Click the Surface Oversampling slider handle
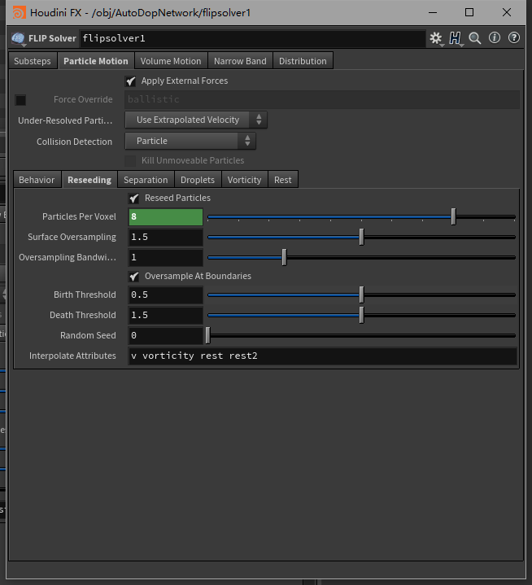Viewport: 532px width, 585px height. pyautogui.click(x=361, y=238)
